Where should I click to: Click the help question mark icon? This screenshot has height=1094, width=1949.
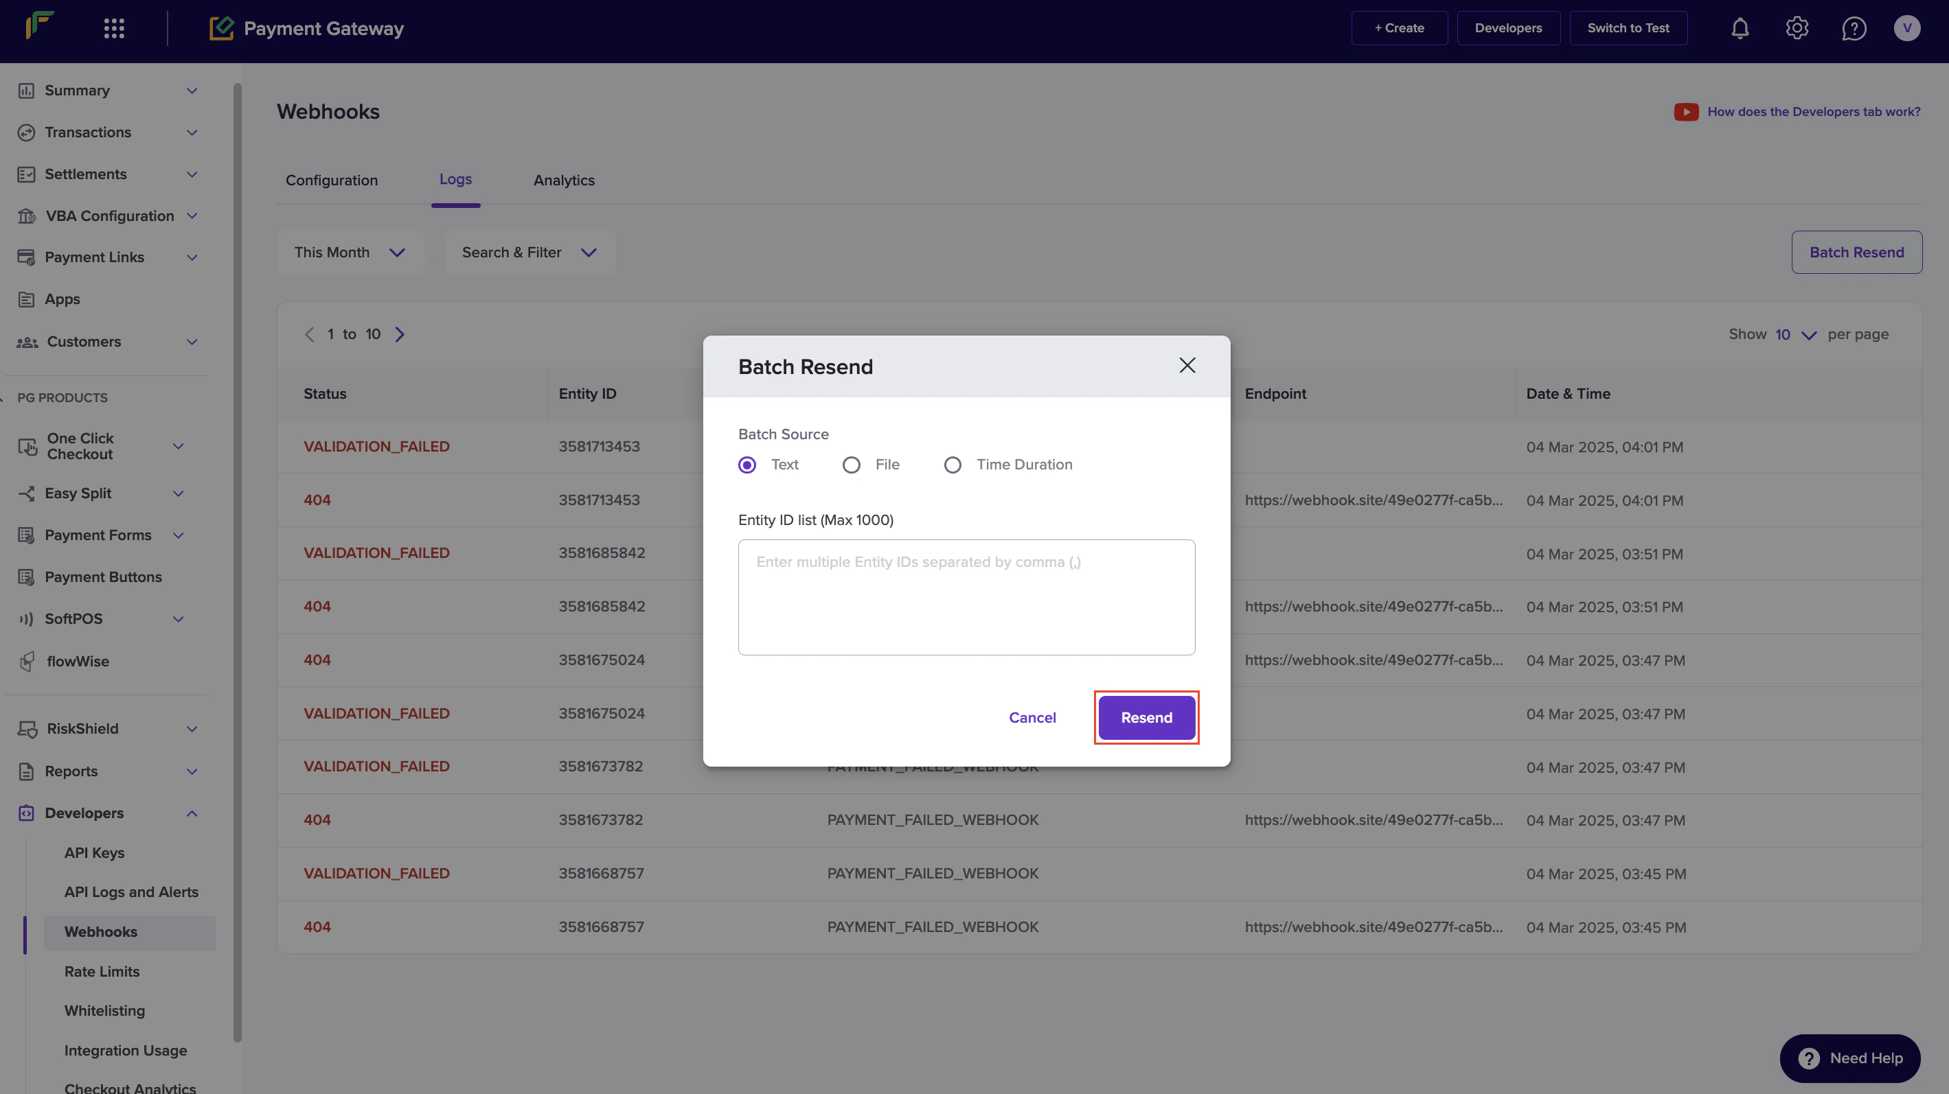[1853, 28]
